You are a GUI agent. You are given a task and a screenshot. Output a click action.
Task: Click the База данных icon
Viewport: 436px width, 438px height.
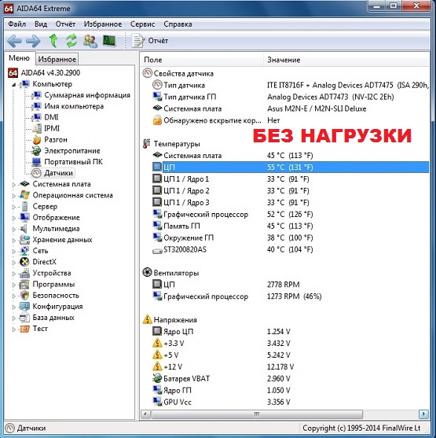pos(24,318)
